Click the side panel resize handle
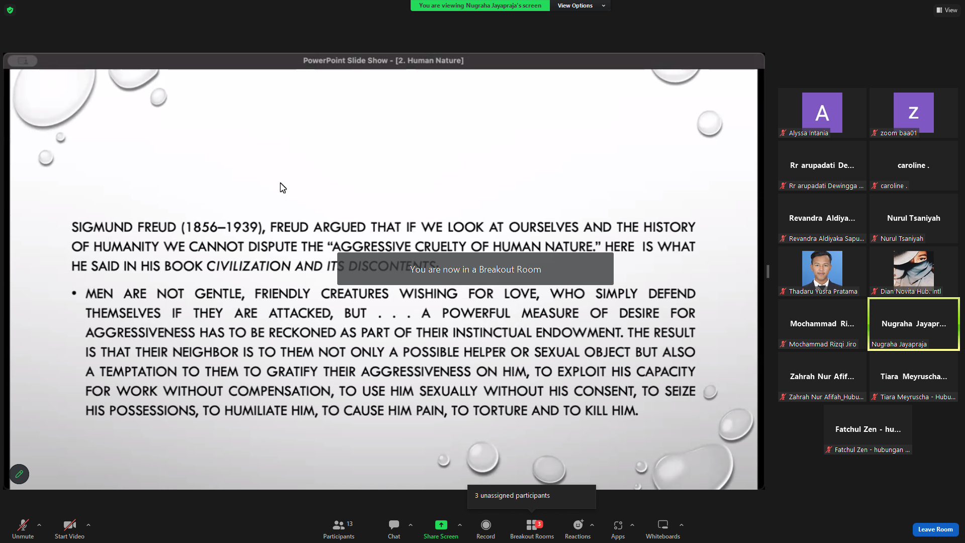The image size is (965, 543). (x=768, y=271)
